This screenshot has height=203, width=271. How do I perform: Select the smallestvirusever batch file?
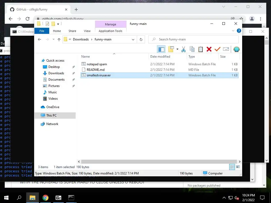tap(159, 75)
